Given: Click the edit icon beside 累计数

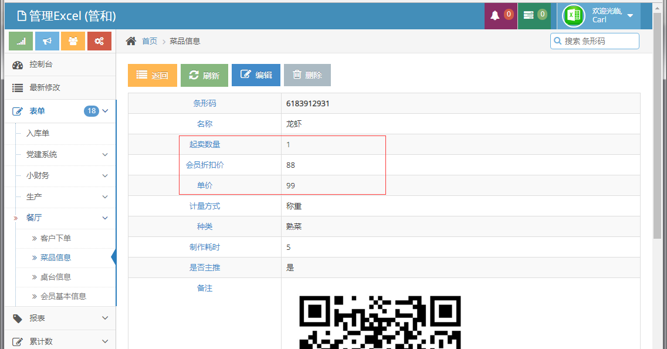Looking at the screenshot, I should (x=18, y=342).
